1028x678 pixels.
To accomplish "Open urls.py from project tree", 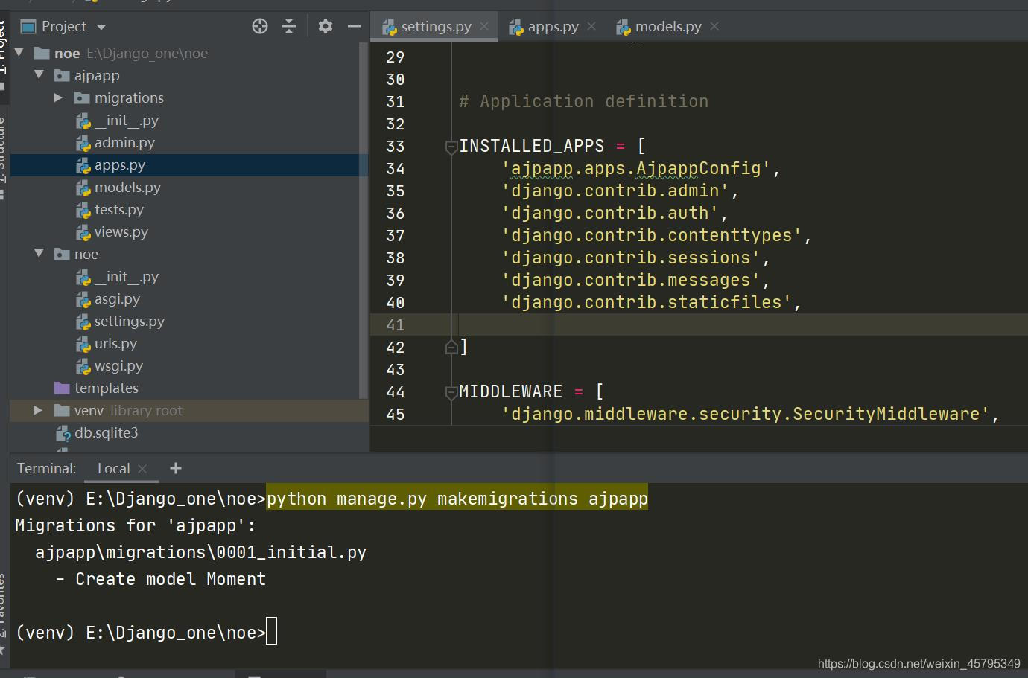I will (x=115, y=343).
